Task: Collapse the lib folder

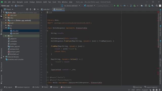Action: coord(6,28)
